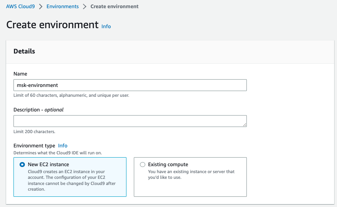
Task: Click the Limit 200 characters hint text
Action: (x=34, y=131)
